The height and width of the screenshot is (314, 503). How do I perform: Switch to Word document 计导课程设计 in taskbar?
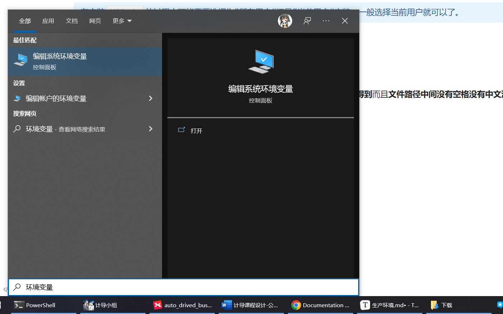click(250, 305)
